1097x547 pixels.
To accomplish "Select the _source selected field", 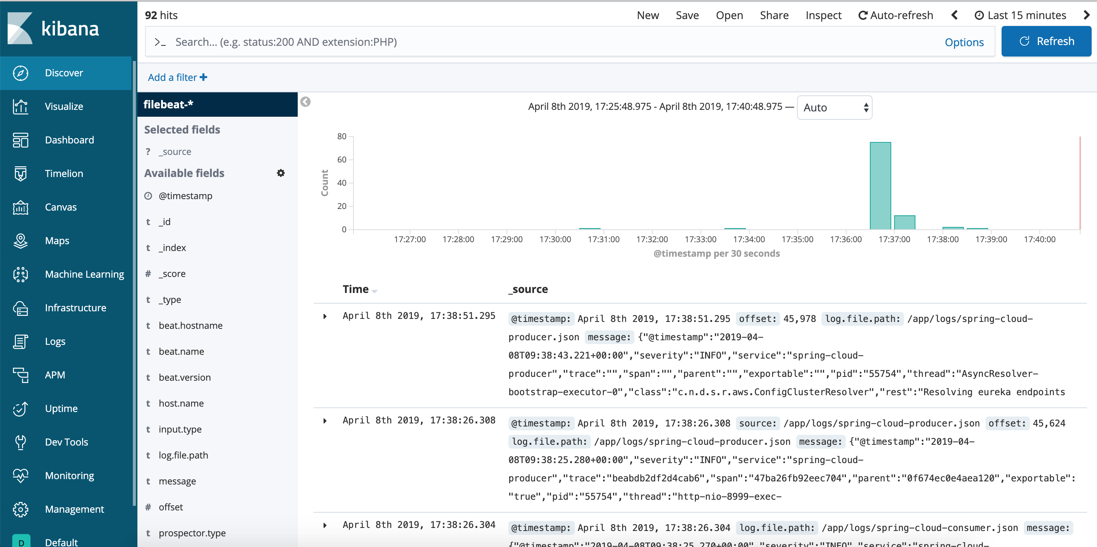I will [x=174, y=151].
